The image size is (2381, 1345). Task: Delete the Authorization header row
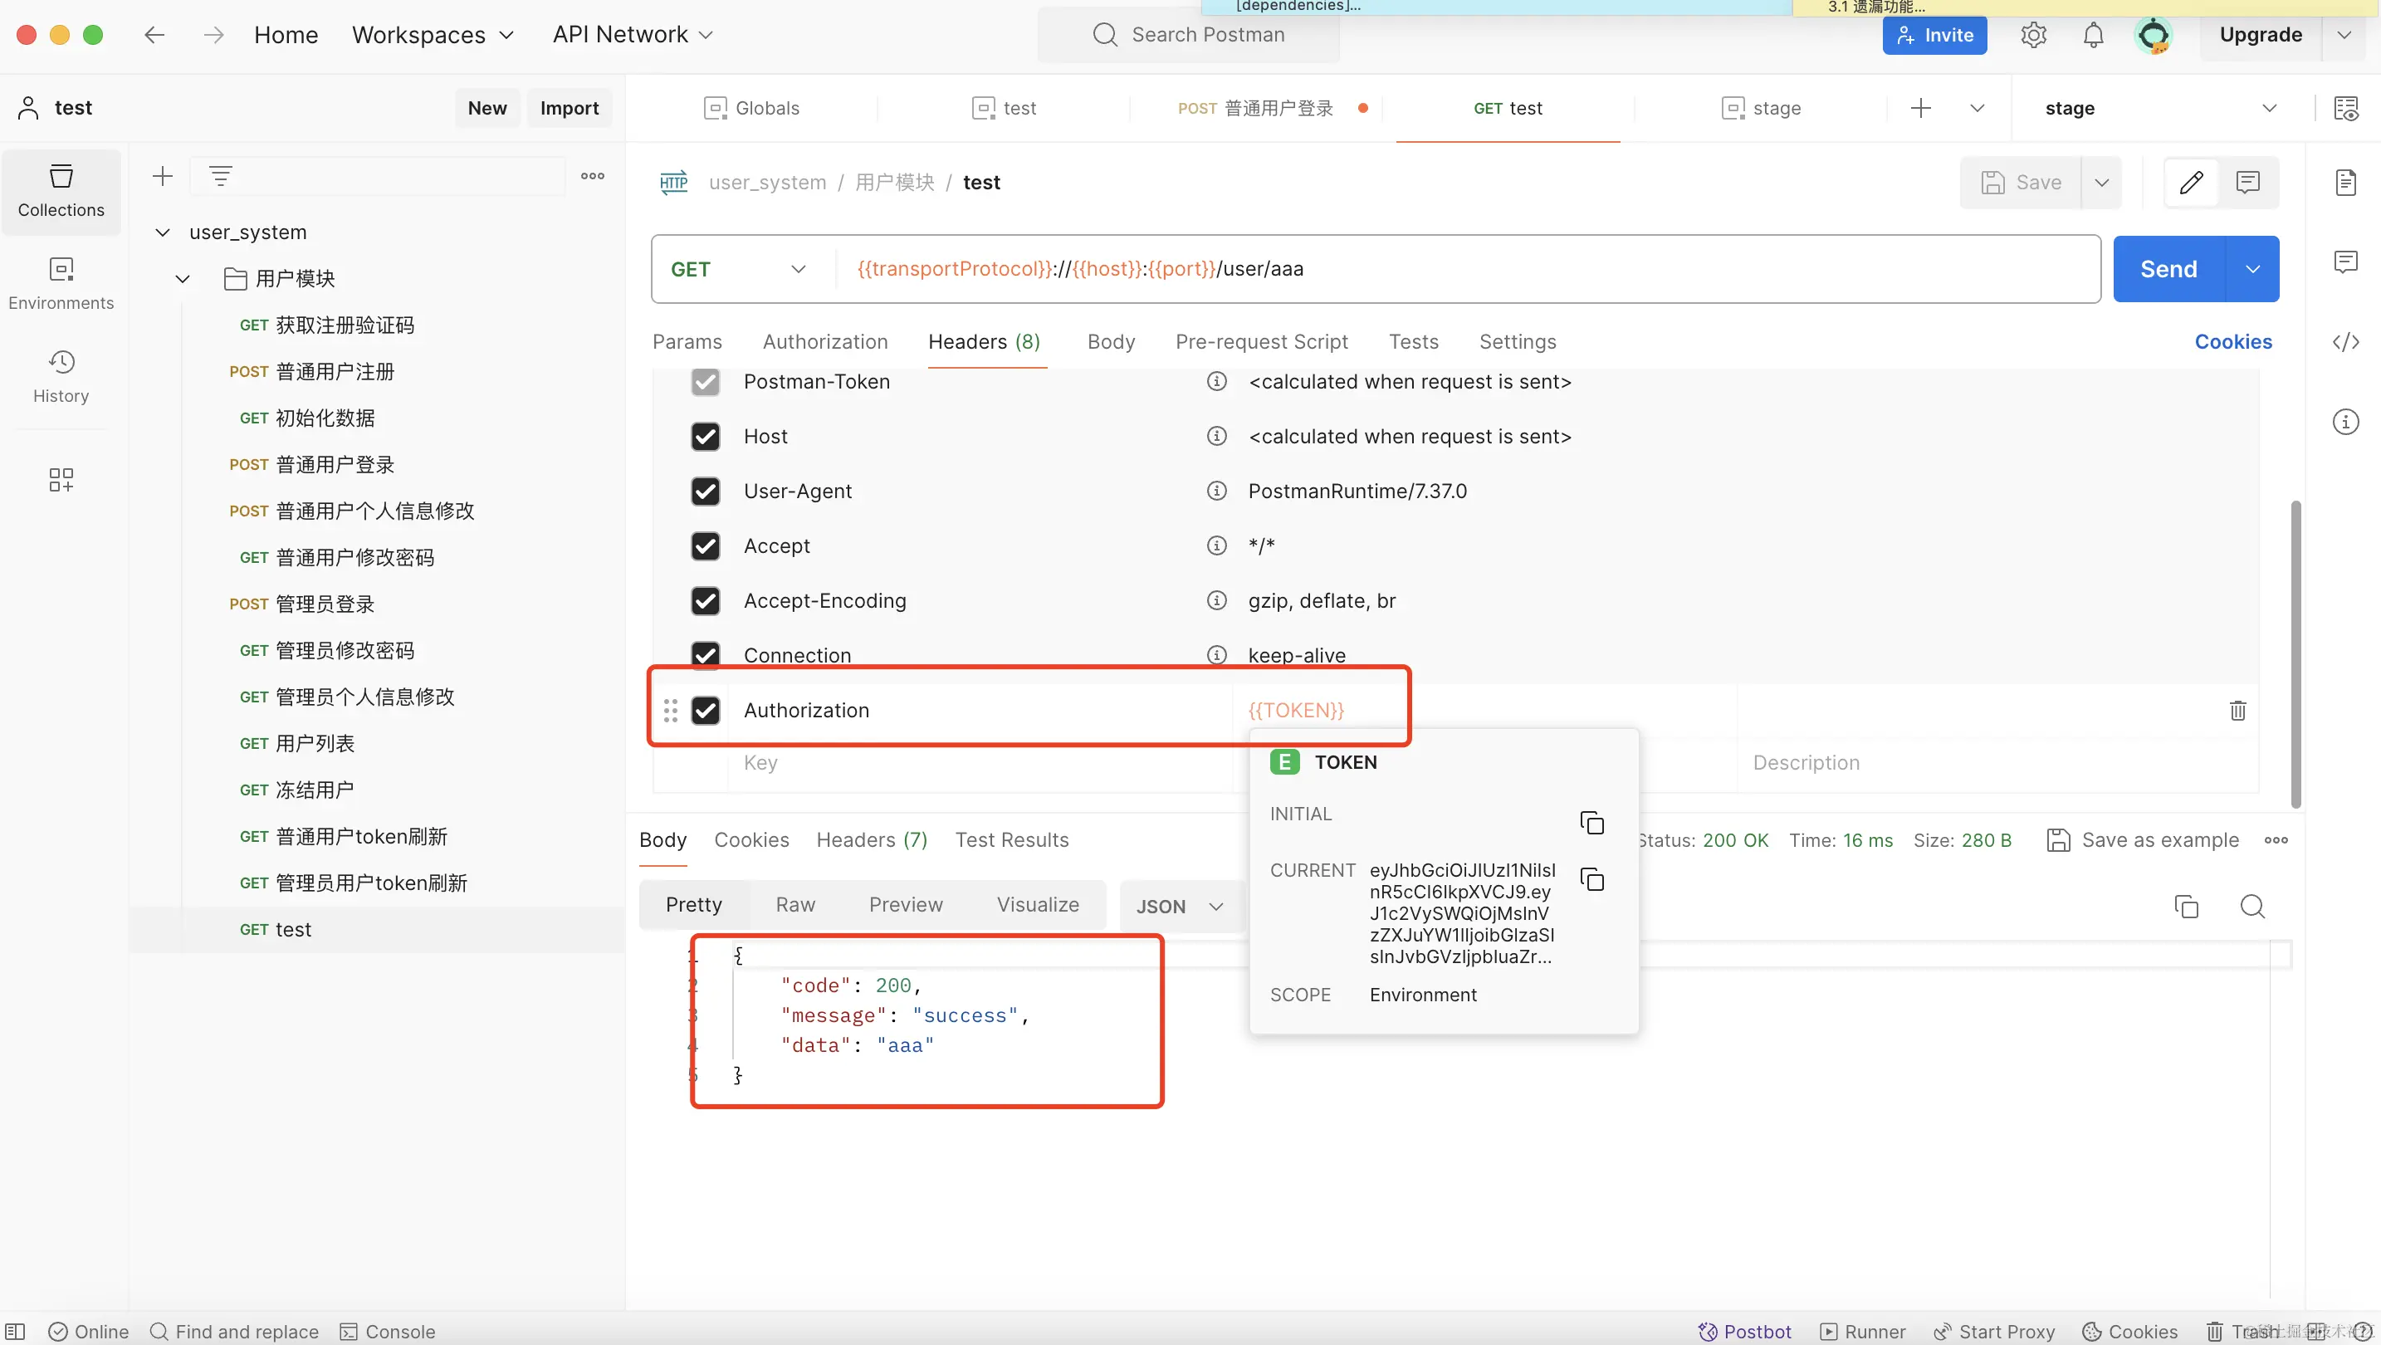coord(2237,710)
